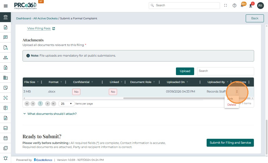Open Uploaded On column options menu
The width and height of the screenshot is (268, 163).
tap(200, 82)
